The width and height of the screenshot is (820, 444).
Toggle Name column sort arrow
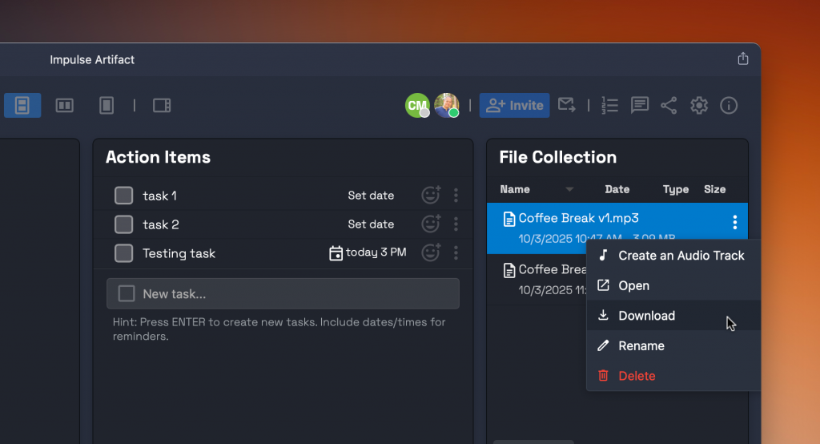(x=569, y=190)
